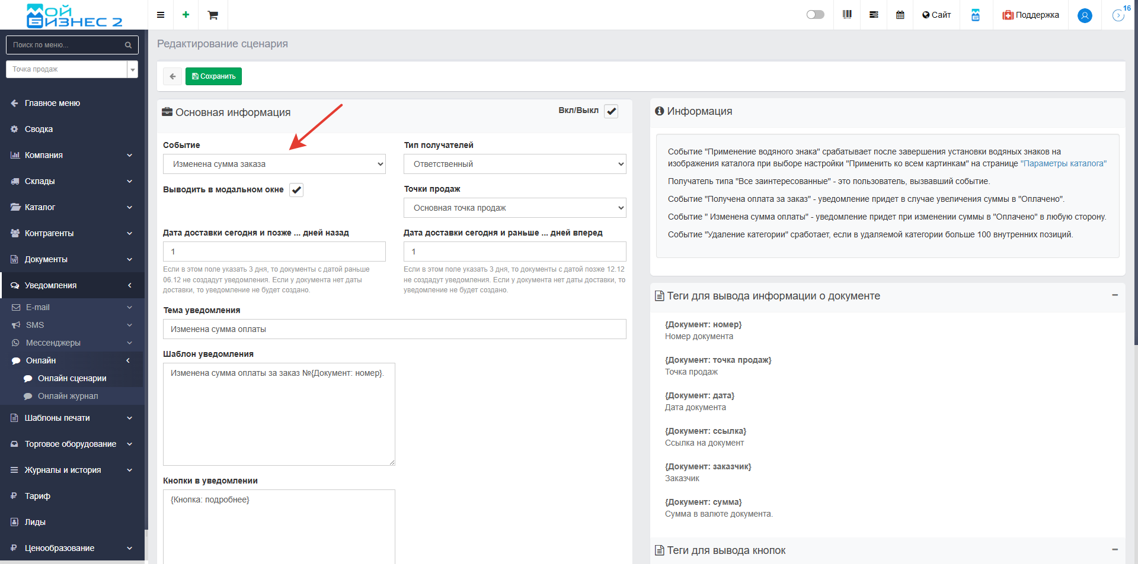
Task: Click the green plus icon
Action: coord(186,15)
